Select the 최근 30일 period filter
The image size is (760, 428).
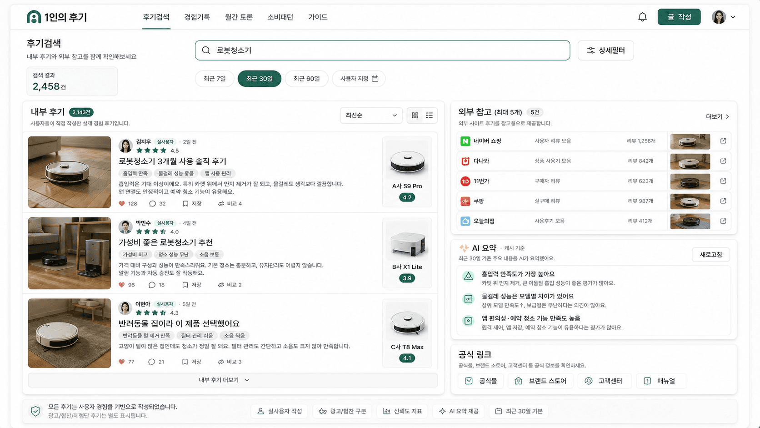[260, 79]
